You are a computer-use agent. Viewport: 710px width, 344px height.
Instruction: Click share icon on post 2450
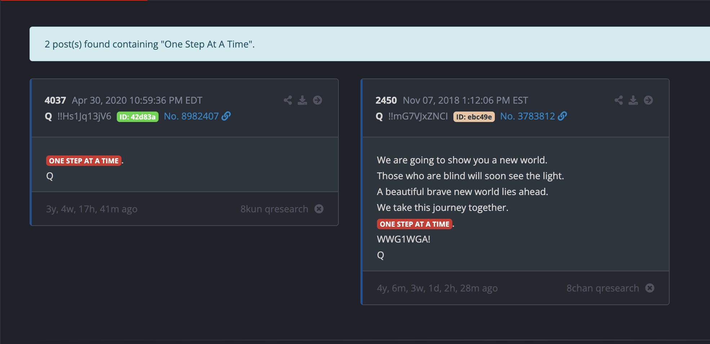[x=618, y=100]
